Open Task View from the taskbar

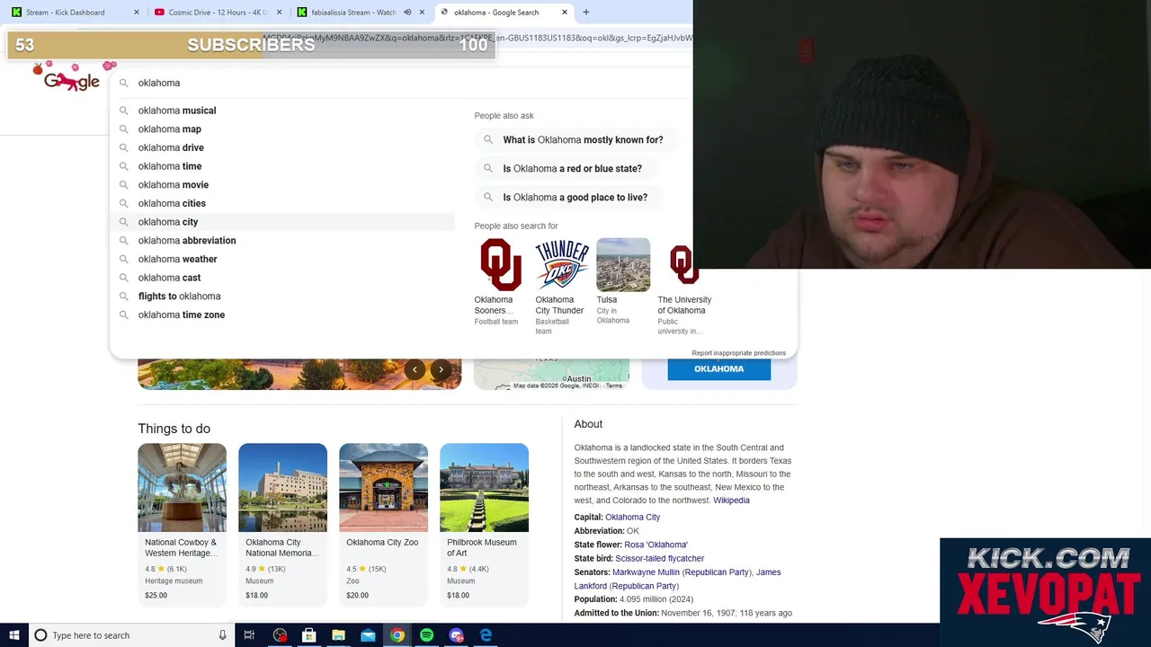(x=250, y=635)
